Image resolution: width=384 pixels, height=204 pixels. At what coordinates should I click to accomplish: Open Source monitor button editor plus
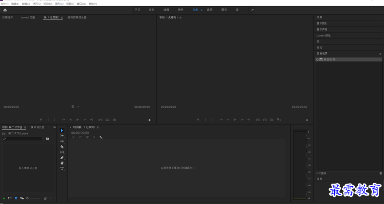[150, 120]
